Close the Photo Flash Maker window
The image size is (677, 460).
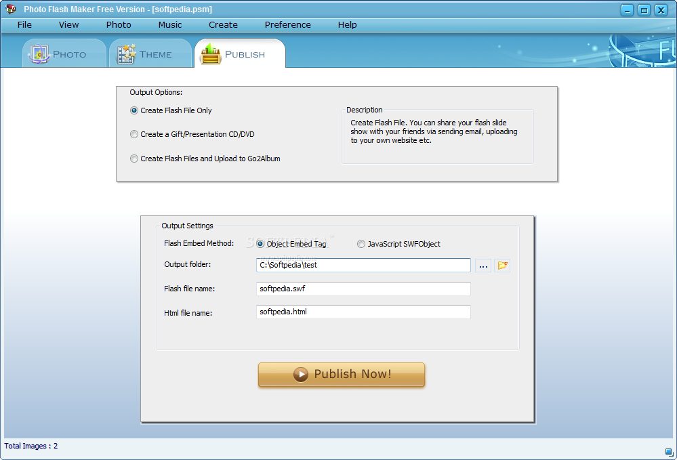661,10
